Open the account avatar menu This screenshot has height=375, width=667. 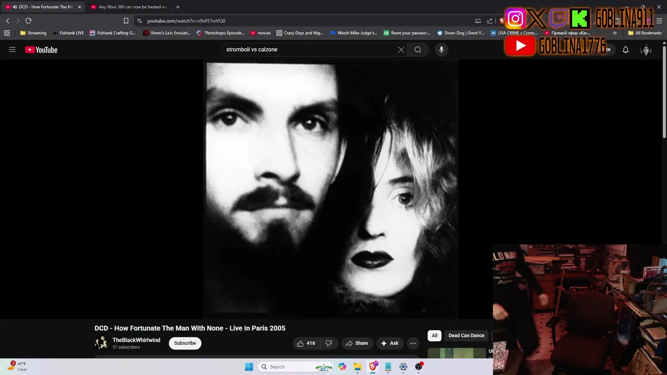coord(646,49)
